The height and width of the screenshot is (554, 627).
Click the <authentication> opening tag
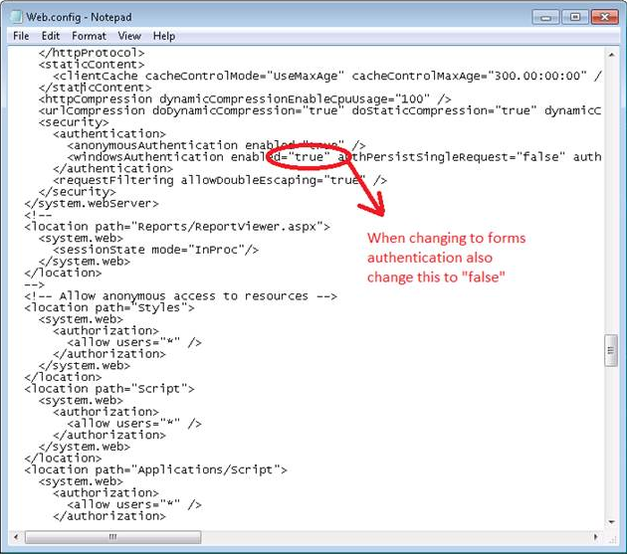point(109,134)
